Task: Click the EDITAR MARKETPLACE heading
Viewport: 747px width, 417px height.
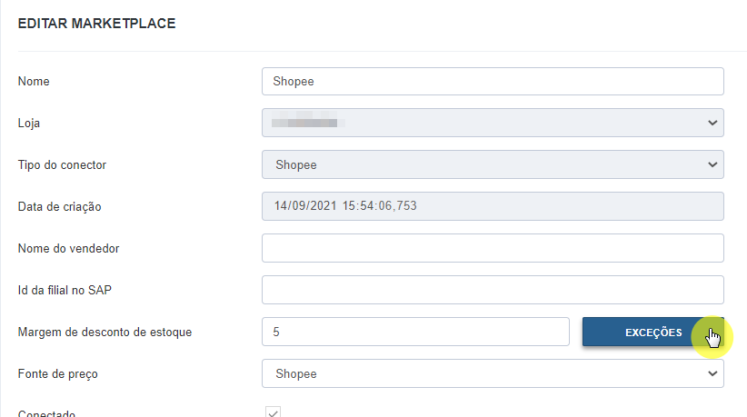Action: click(x=96, y=24)
